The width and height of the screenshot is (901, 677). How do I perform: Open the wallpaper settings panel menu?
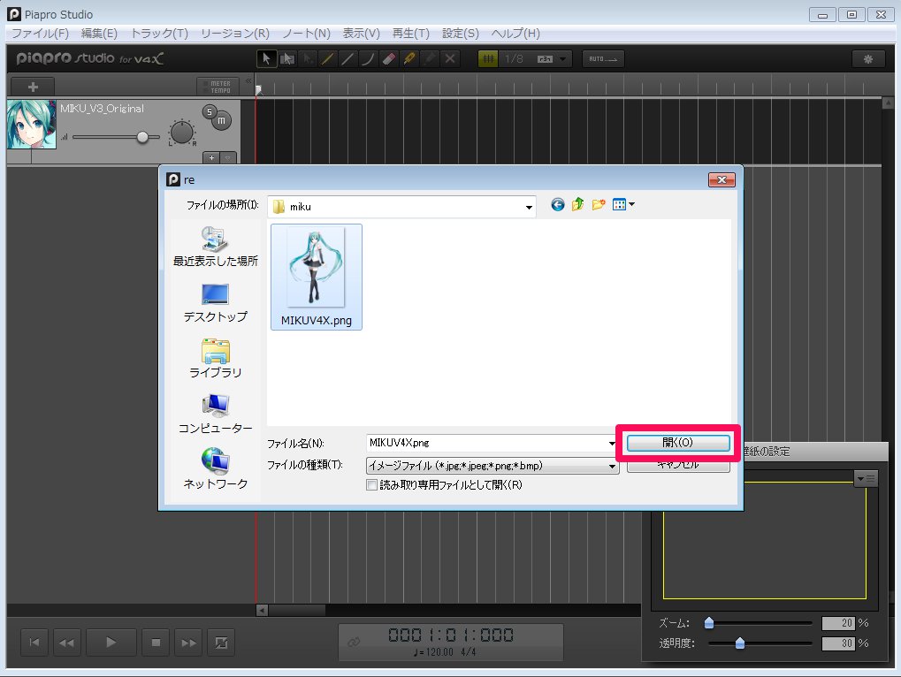866,478
